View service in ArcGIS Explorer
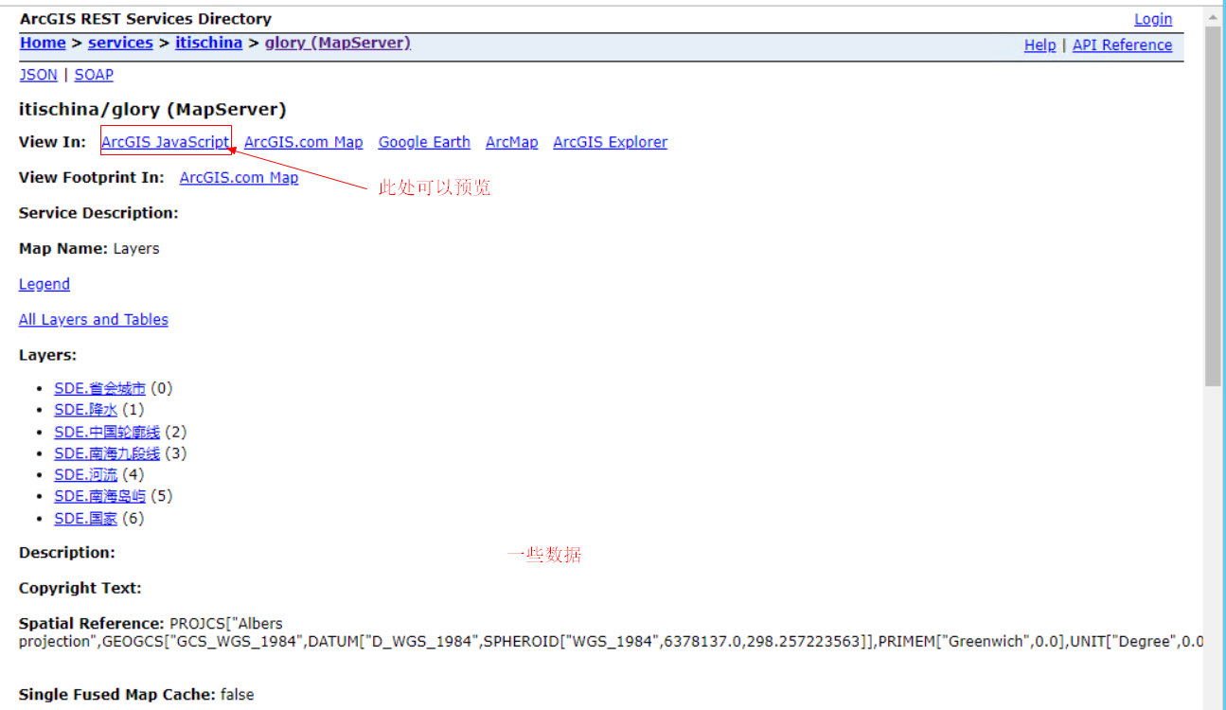 coord(611,142)
